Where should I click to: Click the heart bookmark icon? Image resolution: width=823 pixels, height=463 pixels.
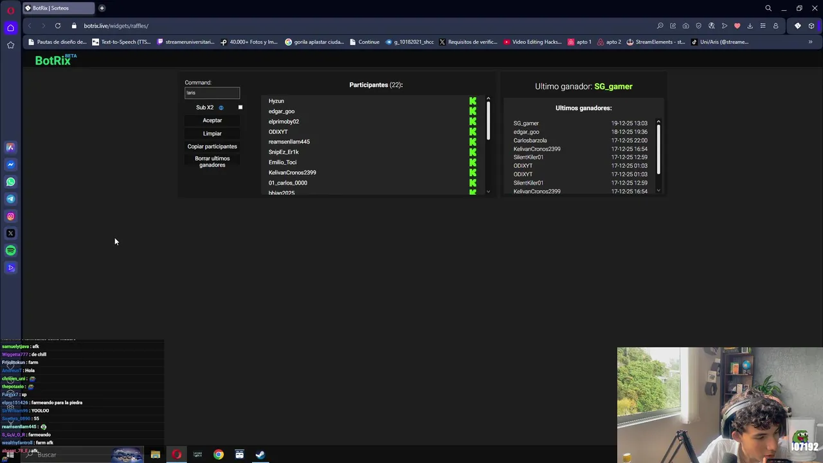coord(737,26)
